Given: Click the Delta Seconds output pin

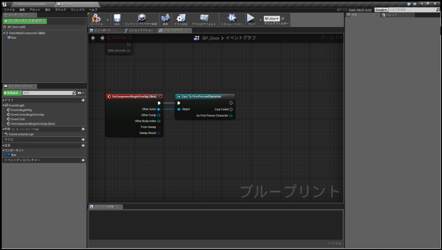Looking at the screenshot, I should point(128,51).
